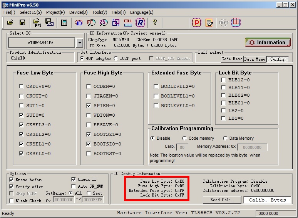Select the ICSP port radio button
This screenshot has height=218, width=298.
pyautogui.click(x=116, y=58)
